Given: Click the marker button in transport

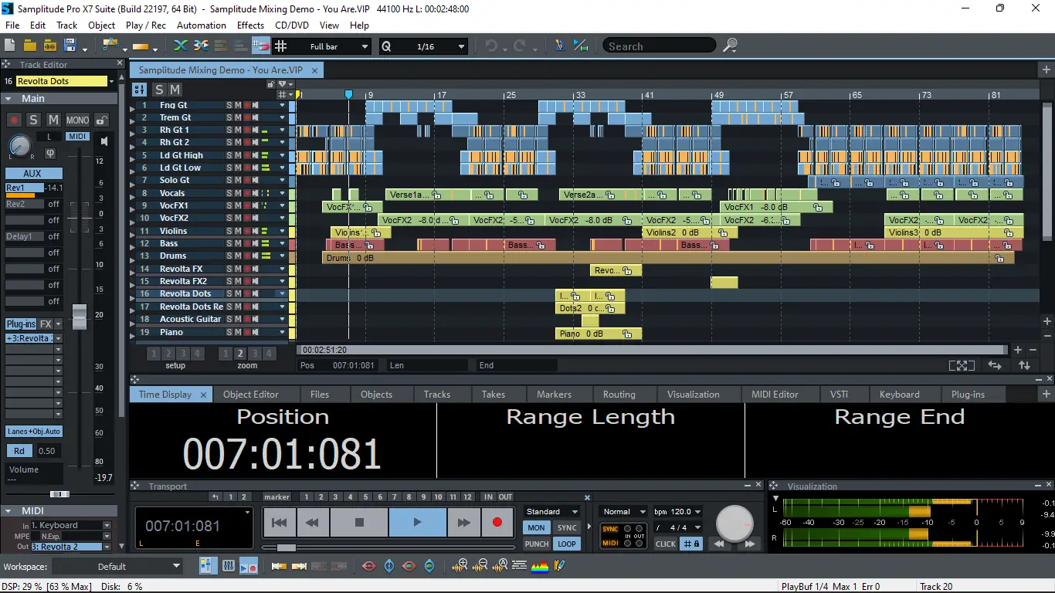Looking at the screenshot, I should (277, 497).
